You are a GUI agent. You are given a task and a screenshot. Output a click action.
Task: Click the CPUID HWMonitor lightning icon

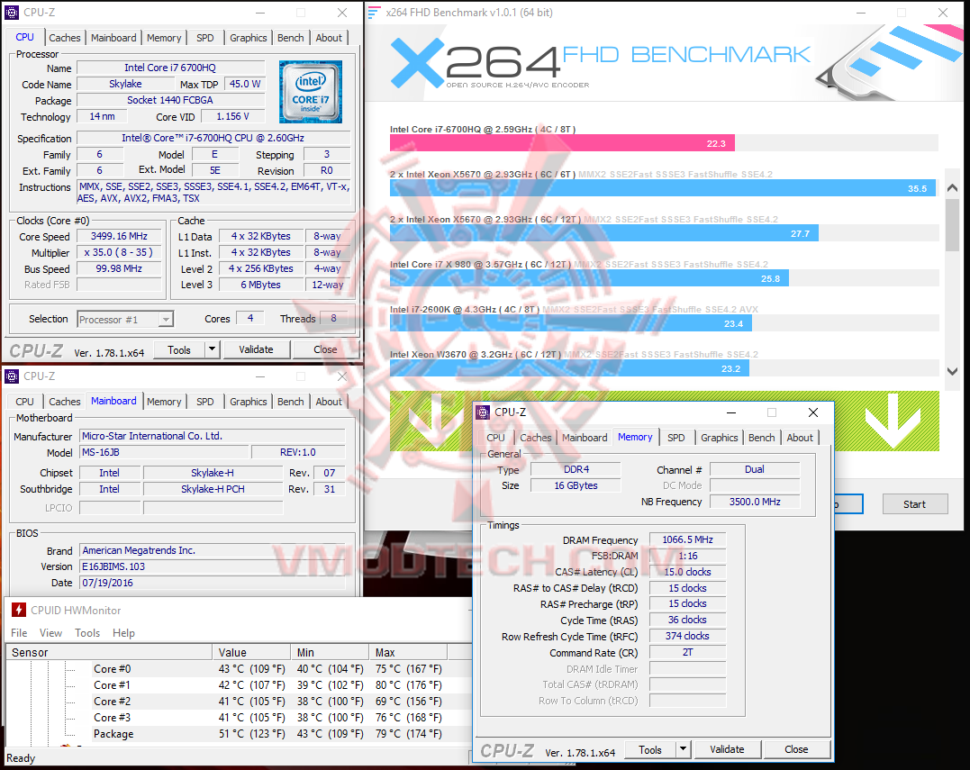click(19, 611)
